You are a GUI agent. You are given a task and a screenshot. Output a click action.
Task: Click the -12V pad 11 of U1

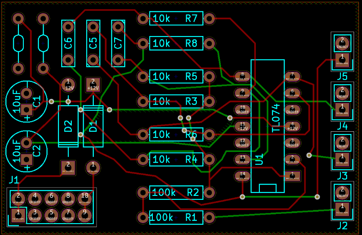[243, 126]
